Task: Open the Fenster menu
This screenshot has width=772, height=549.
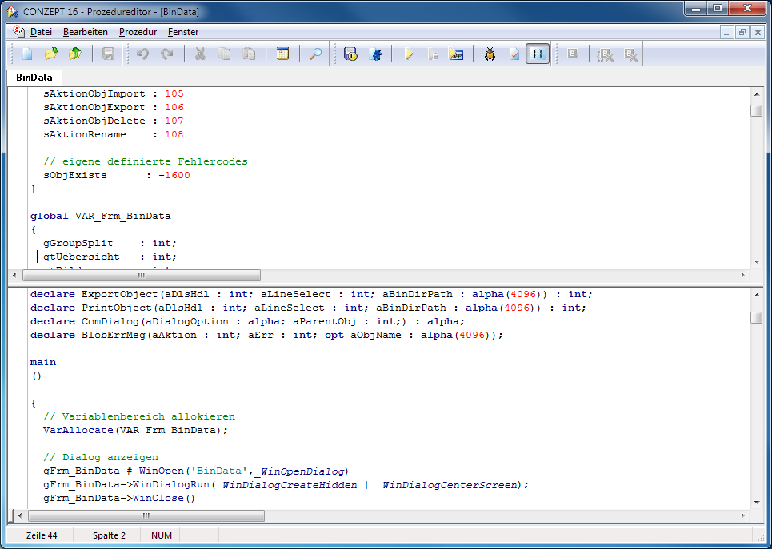Action: tap(183, 32)
